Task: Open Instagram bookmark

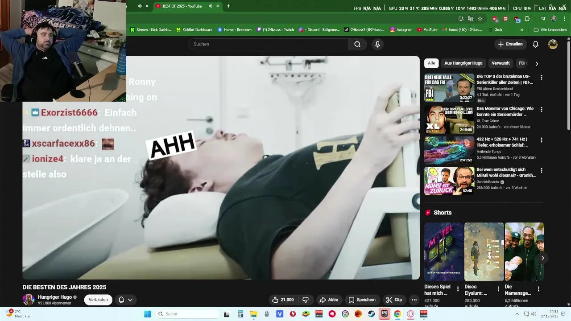Action: coord(401,29)
